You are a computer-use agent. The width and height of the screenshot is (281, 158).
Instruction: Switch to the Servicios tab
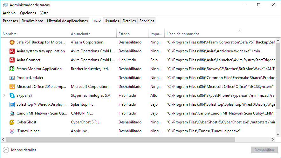[147, 21]
